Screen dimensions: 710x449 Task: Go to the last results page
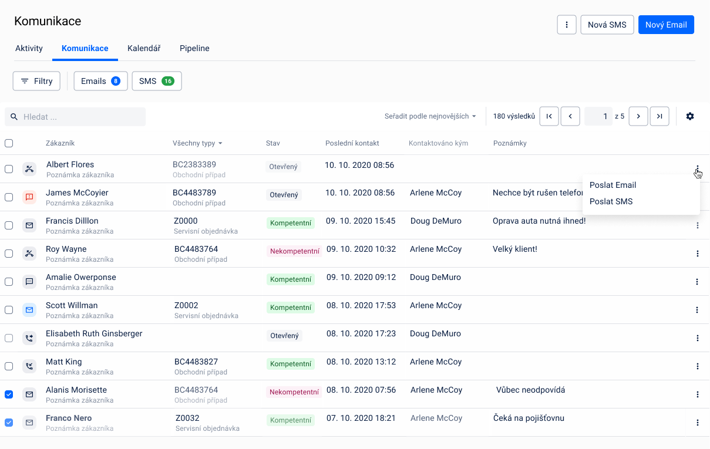(x=659, y=116)
